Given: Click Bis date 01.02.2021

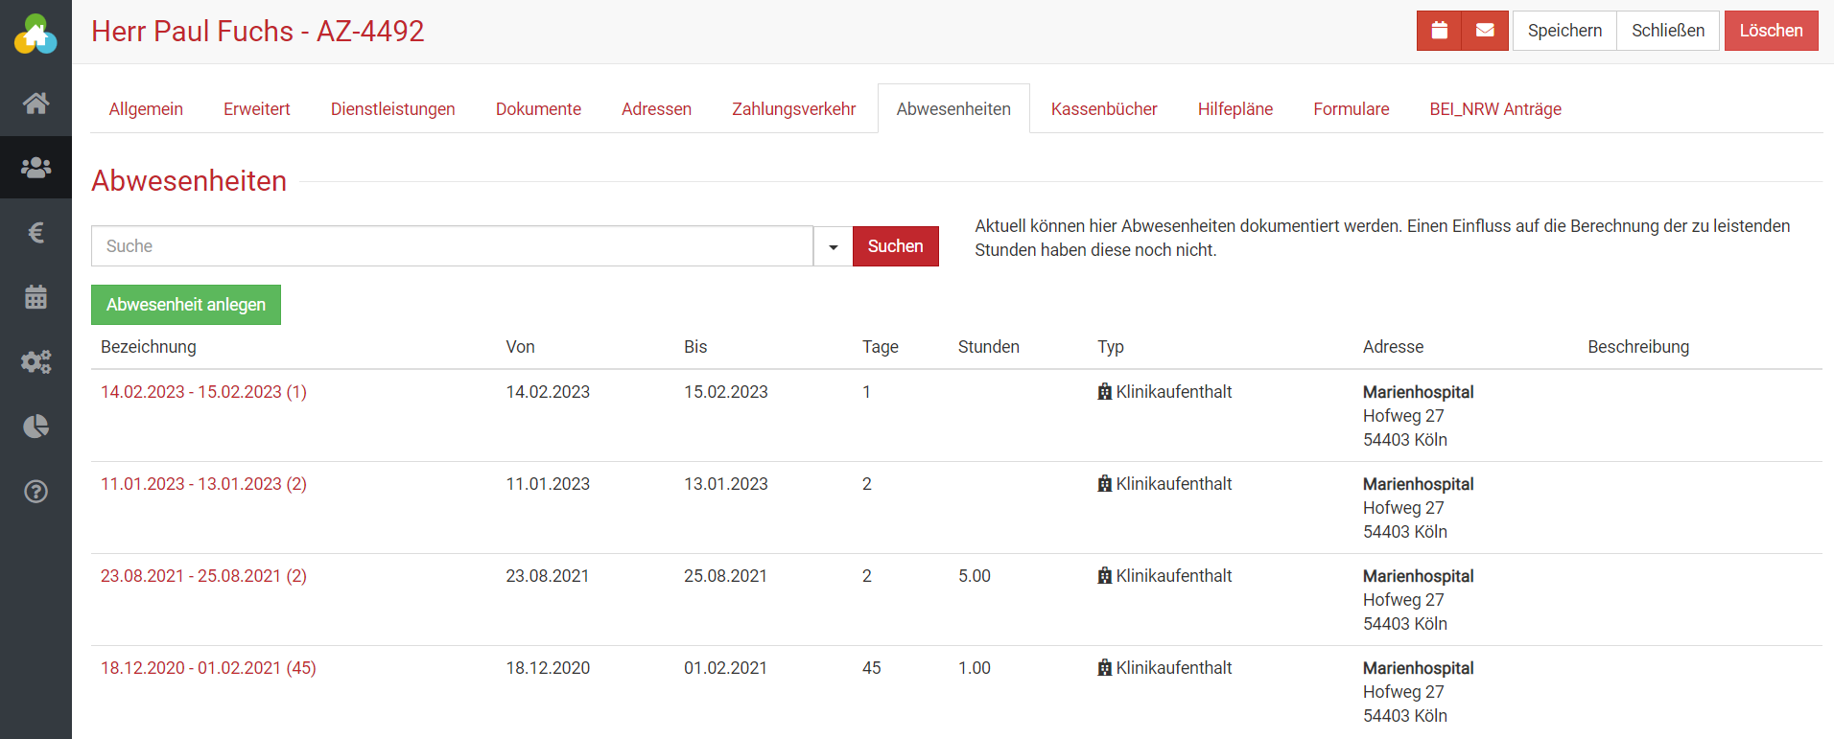Looking at the screenshot, I should click(725, 668).
